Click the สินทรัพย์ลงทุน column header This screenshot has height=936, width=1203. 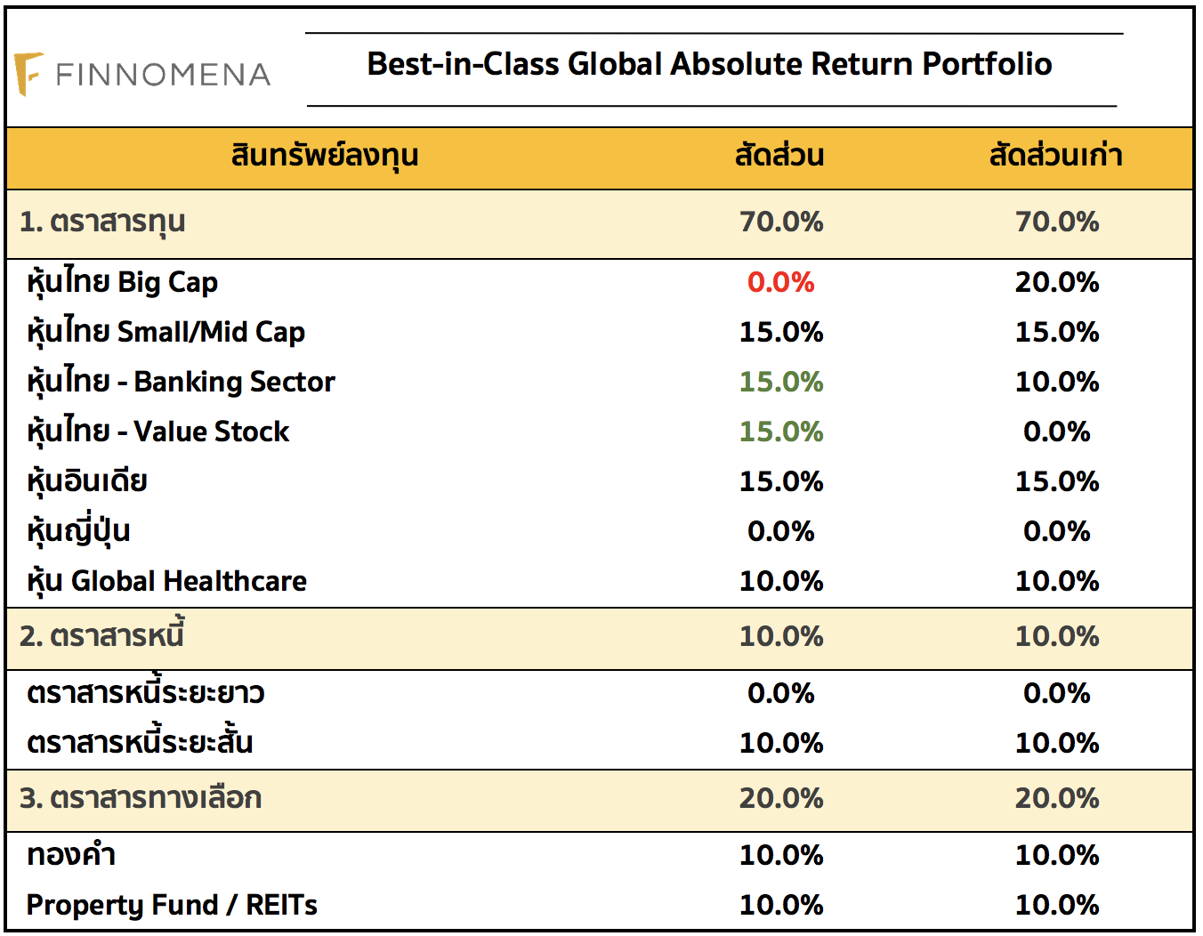coord(325,156)
